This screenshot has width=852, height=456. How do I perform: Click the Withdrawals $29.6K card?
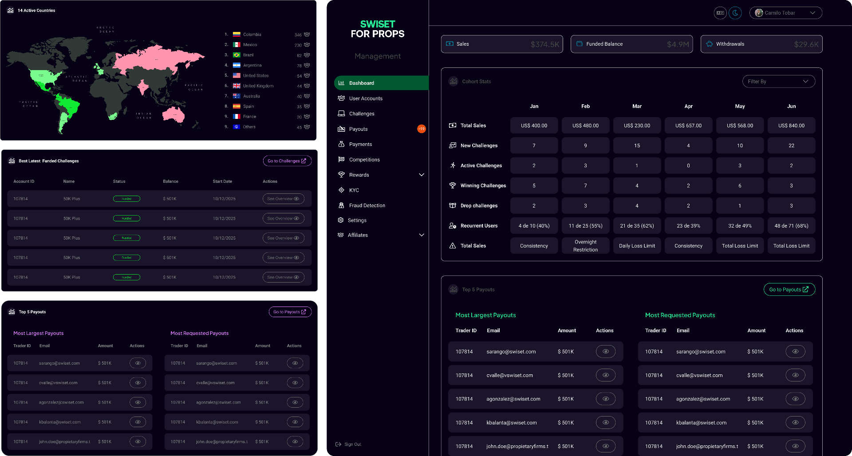(x=761, y=44)
